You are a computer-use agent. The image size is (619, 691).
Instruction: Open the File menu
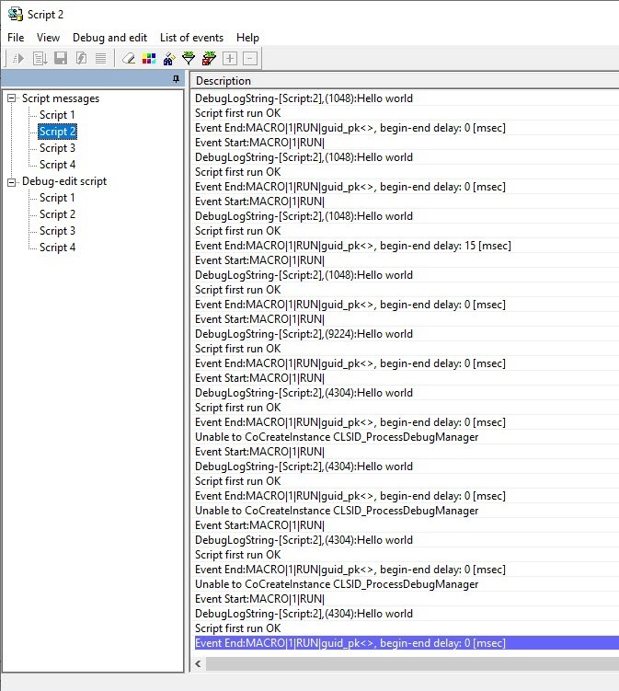point(16,38)
